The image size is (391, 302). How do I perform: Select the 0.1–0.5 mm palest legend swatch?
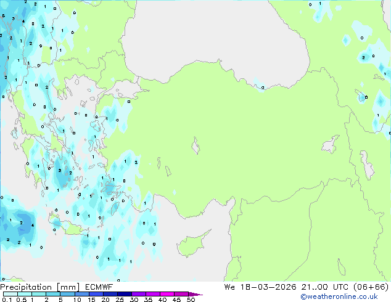10,294
